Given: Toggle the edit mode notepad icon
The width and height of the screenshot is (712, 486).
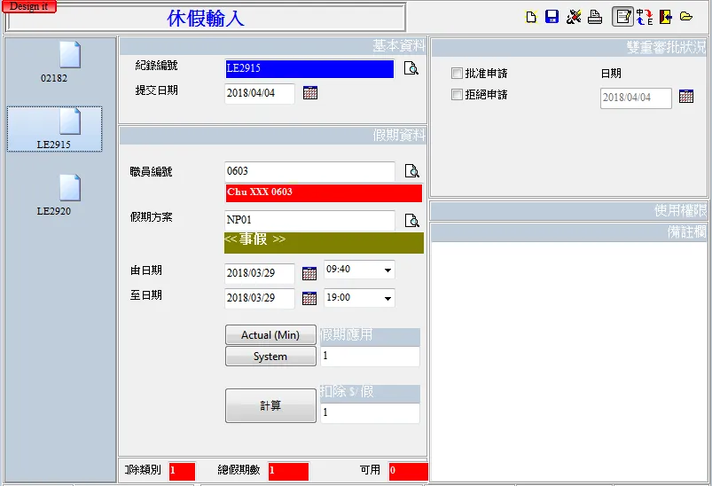Looking at the screenshot, I should (x=623, y=17).
